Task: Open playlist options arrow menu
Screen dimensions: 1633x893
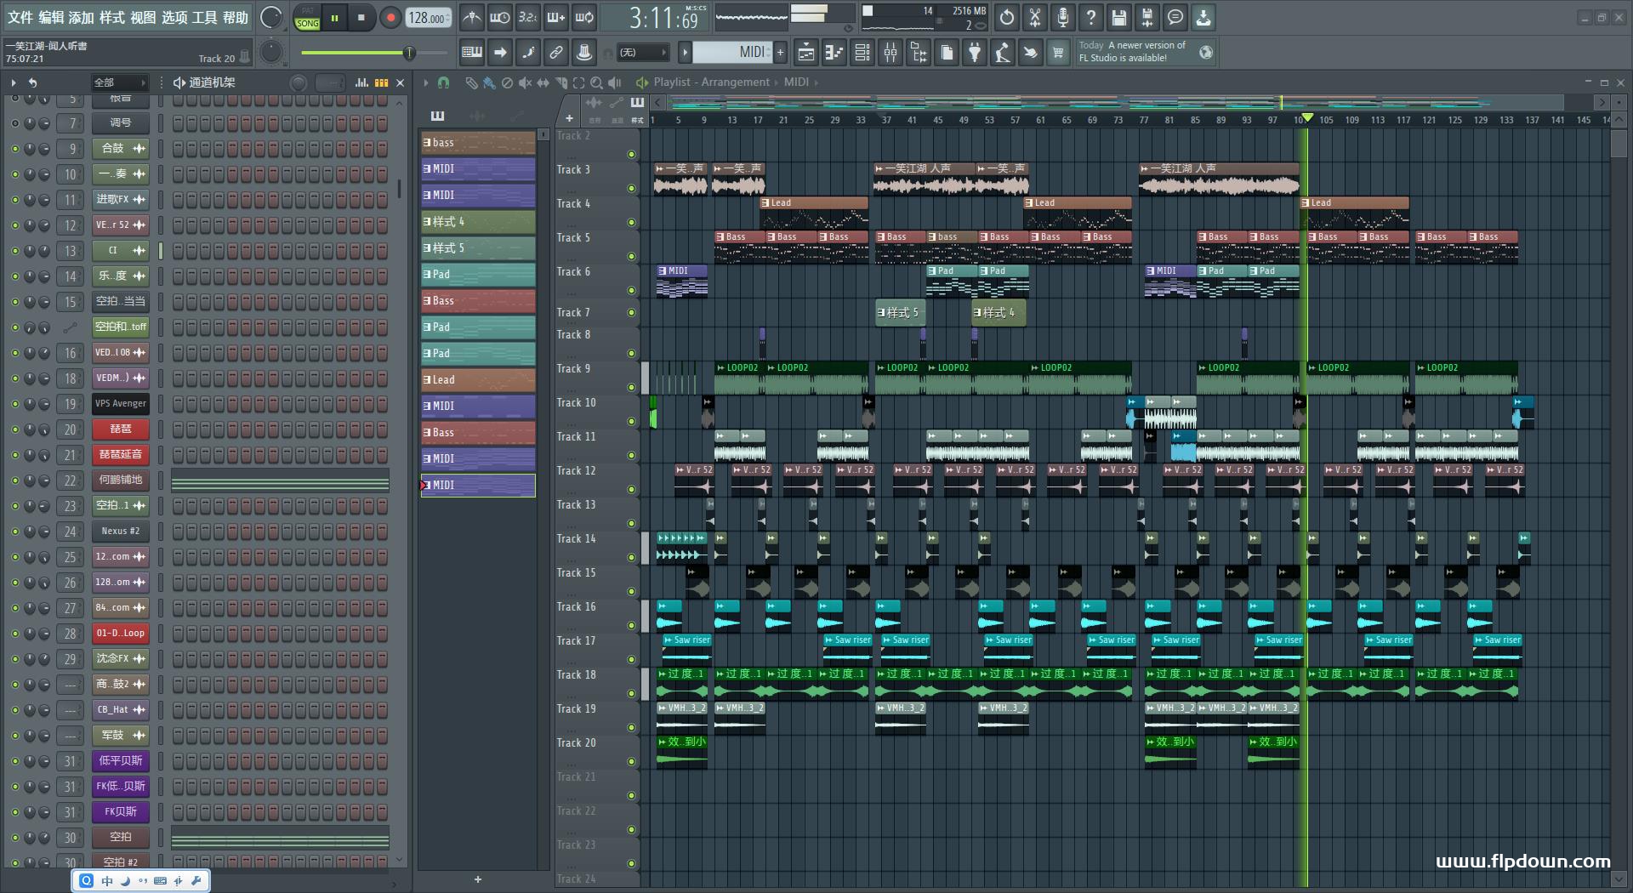Action: [426, 82]
